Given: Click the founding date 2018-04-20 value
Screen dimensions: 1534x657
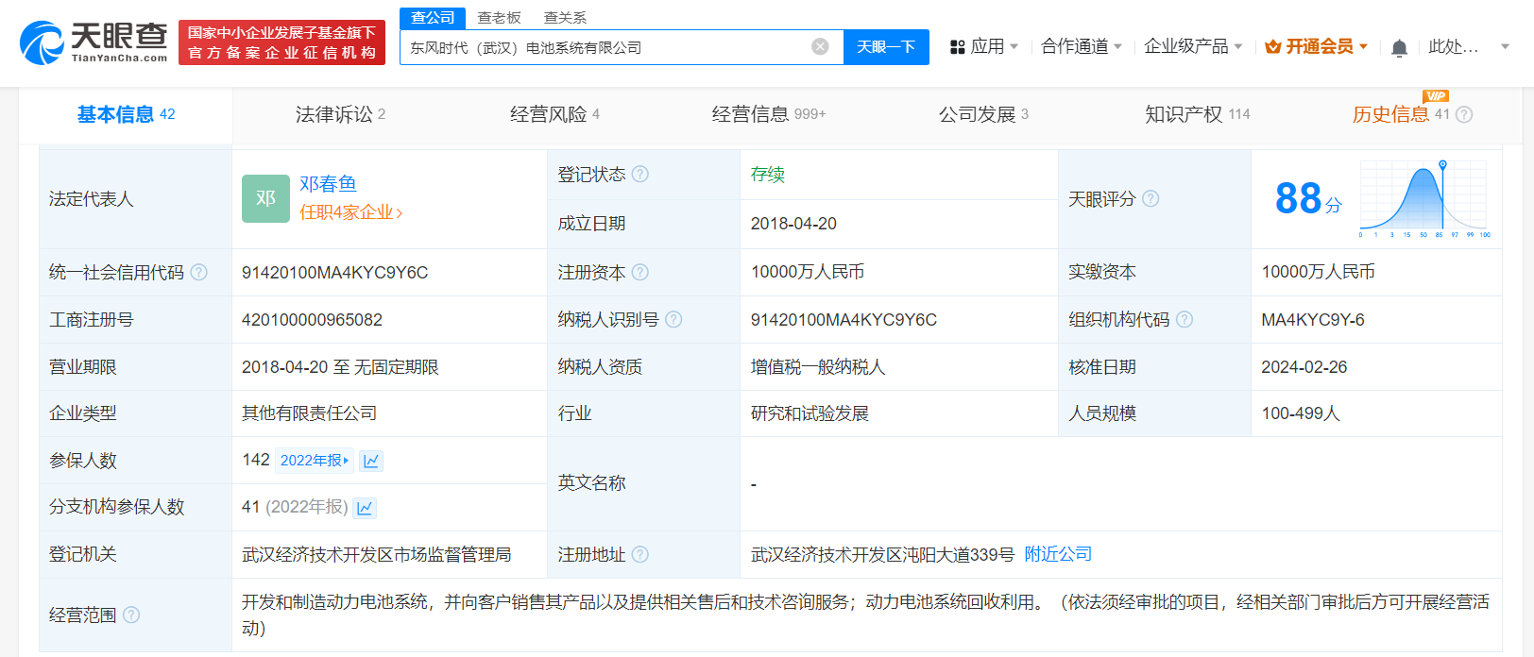Looking at the screenshot, I should click(x=793, y=224).
